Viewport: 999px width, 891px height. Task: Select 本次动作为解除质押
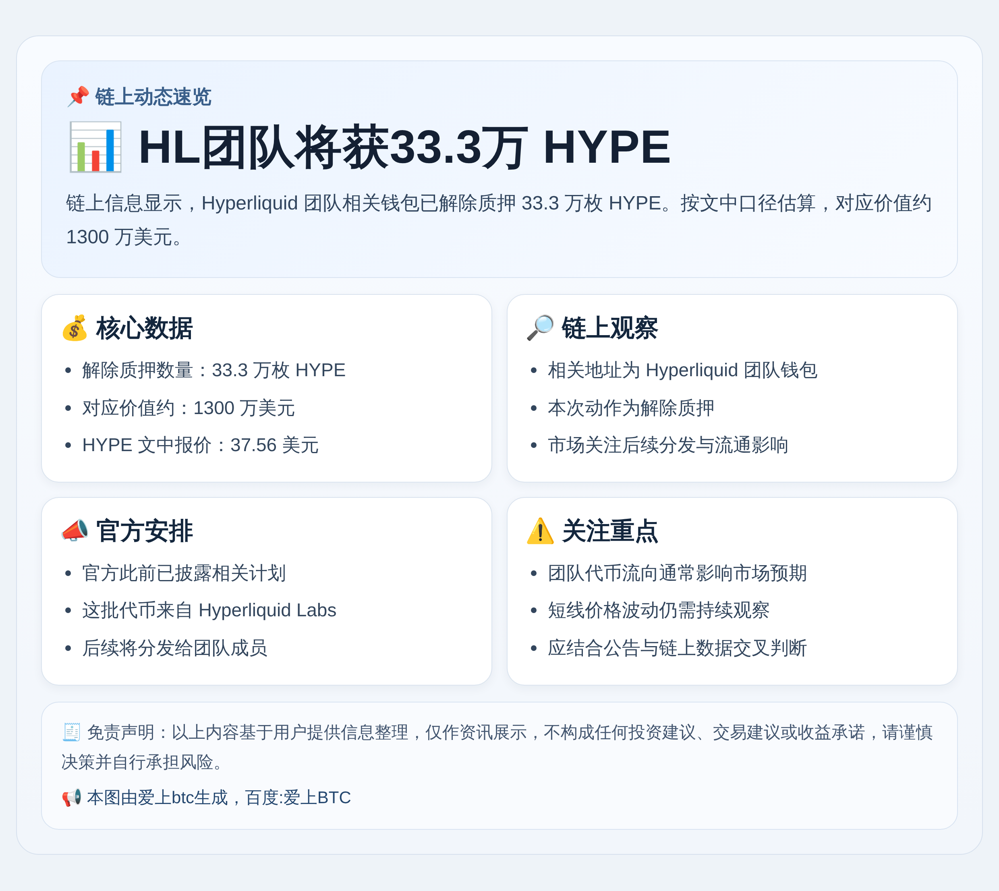(631, 408)
